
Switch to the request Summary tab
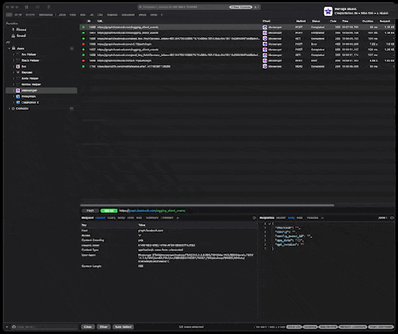pyautogui.click(x=152, y=218)
